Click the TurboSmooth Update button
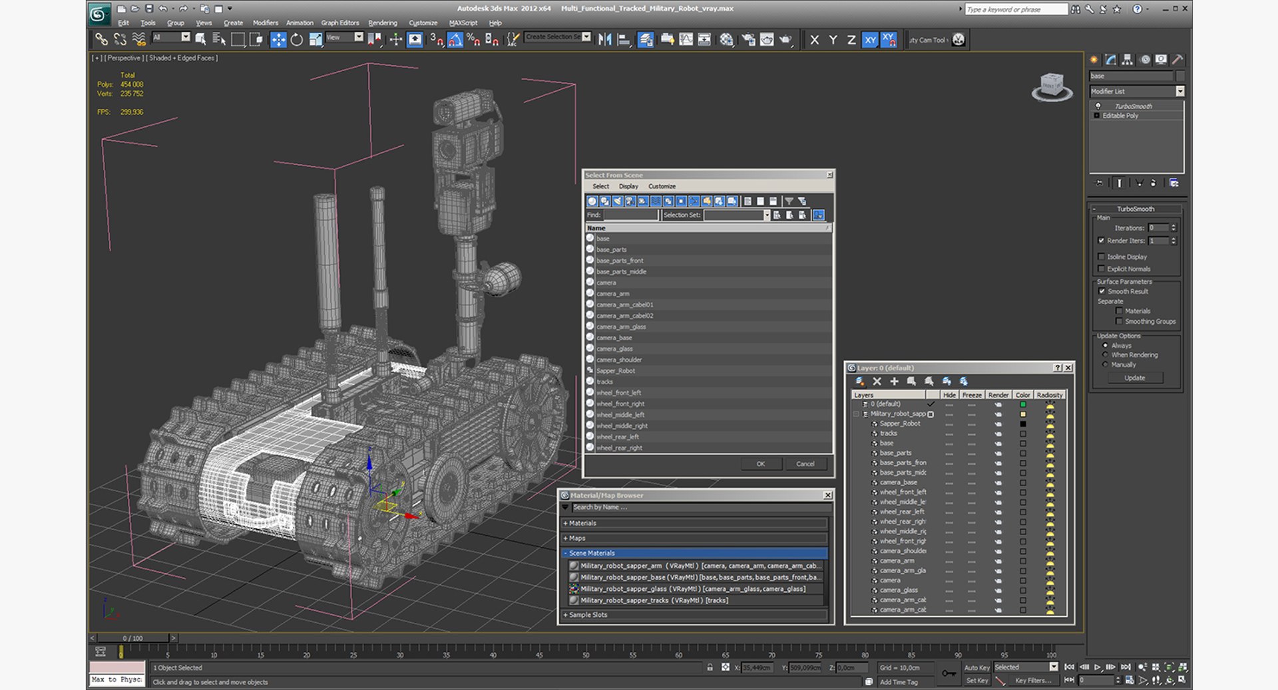The height and width of the screenshot is (690, 1278). [1135, 378]
